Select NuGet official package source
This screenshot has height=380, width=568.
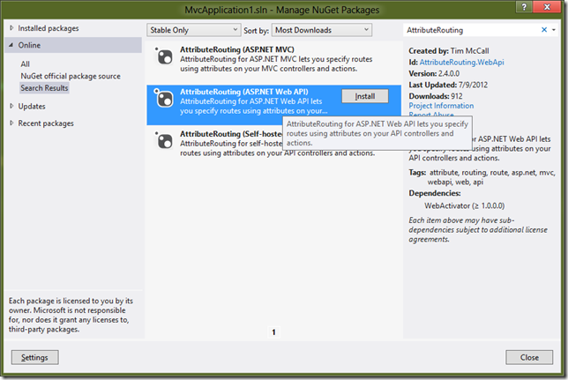click(x=71, y=76)
